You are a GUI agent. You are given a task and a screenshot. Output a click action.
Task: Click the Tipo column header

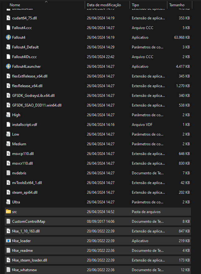[x=135, y=5]
